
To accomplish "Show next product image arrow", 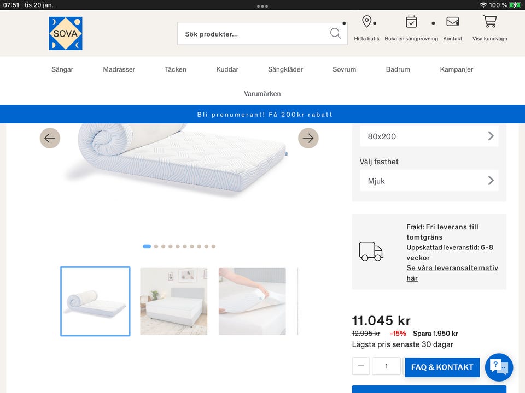I will pyautogui.click(x=308, y=138).
